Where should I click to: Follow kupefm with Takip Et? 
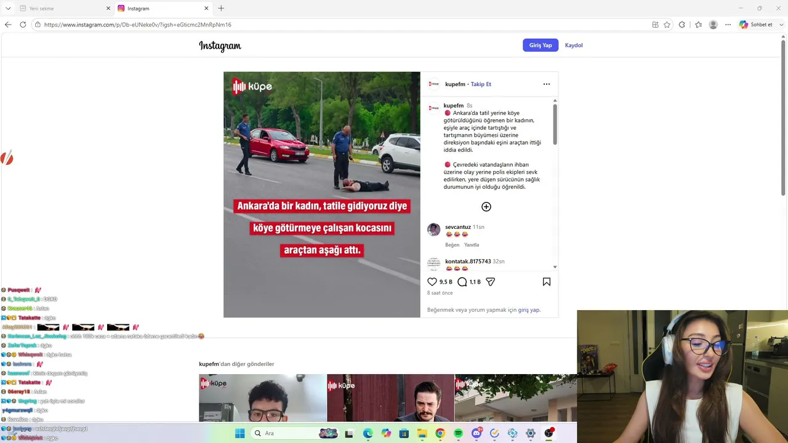(481, 84)
